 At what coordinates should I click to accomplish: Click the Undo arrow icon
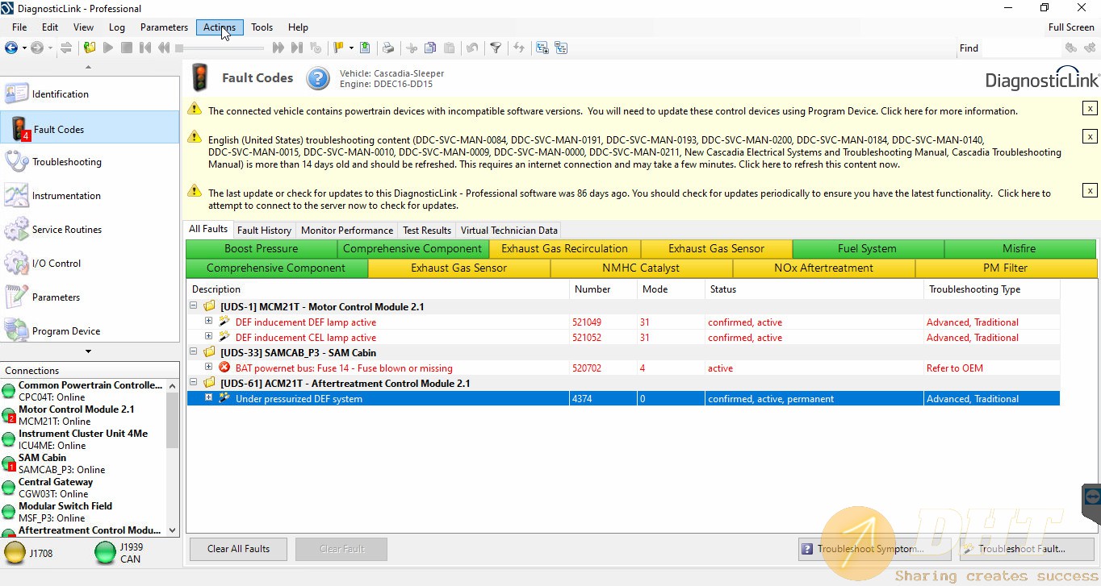[x=472, y=48]
